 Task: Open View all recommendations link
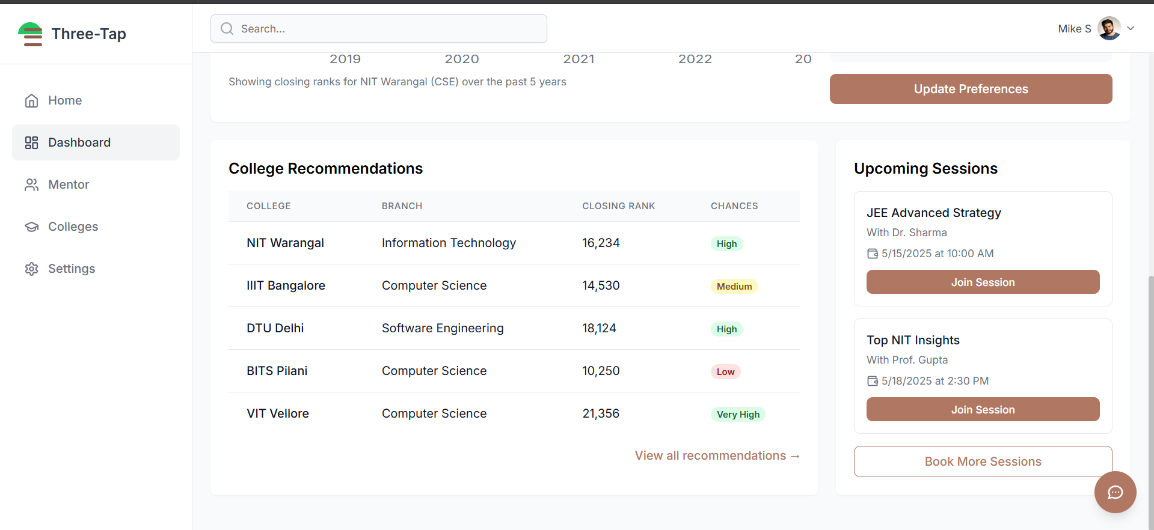[717, 455]
